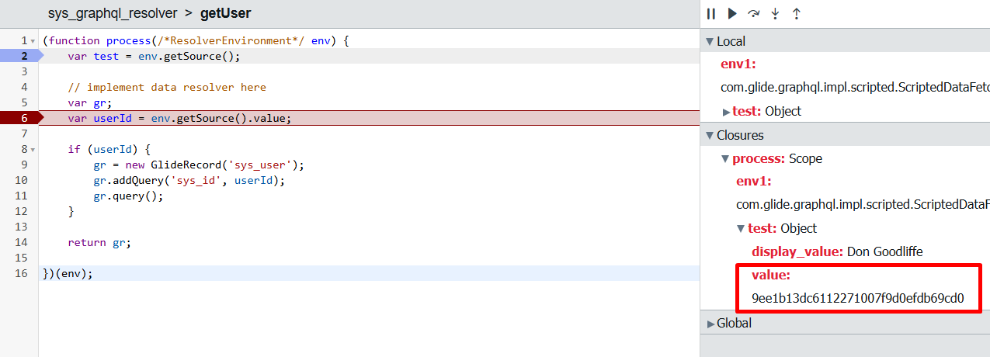This screenshot has width=990, height=357.
Task: Collapse the test Object under Closures
Action: [741, 229]
